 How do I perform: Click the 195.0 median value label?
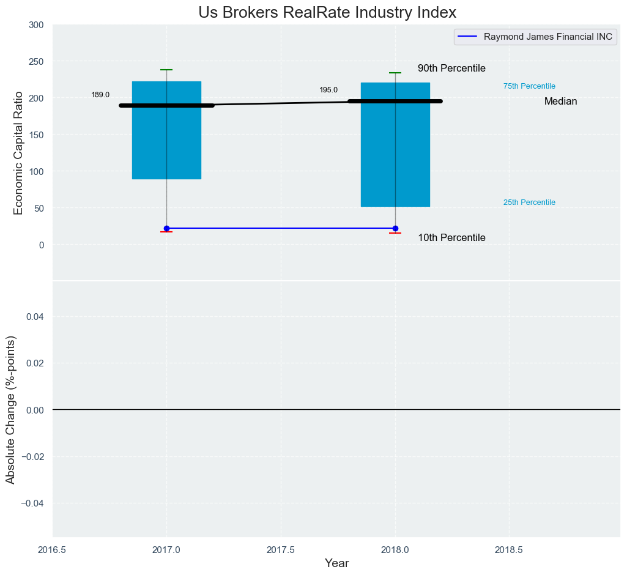coord(328,91)
